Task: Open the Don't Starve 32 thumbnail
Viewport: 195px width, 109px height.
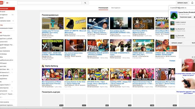Action: click(x=143, y=23)
